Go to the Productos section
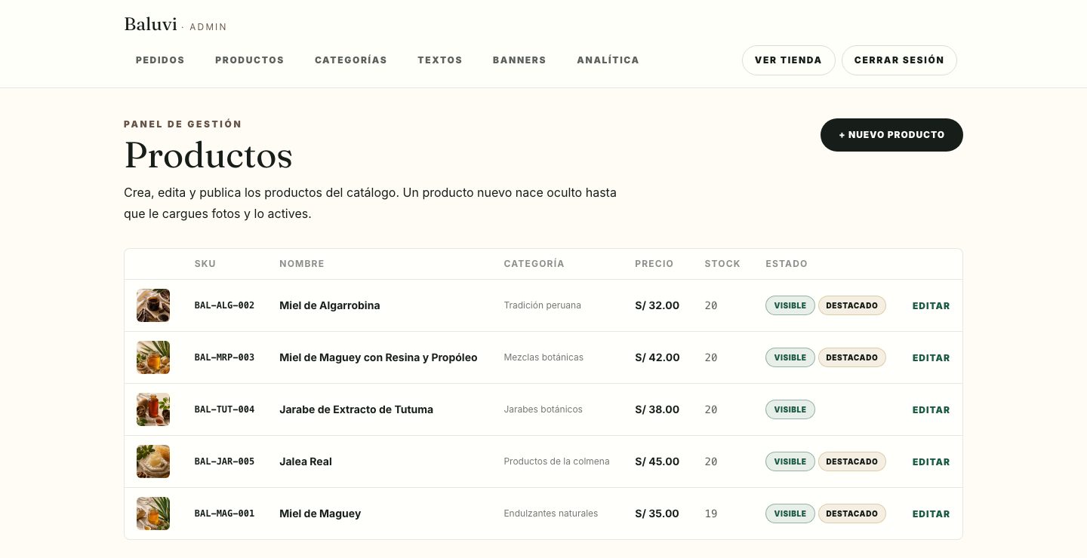This screenshot has width=1087, height=558. tap(250, 60)
